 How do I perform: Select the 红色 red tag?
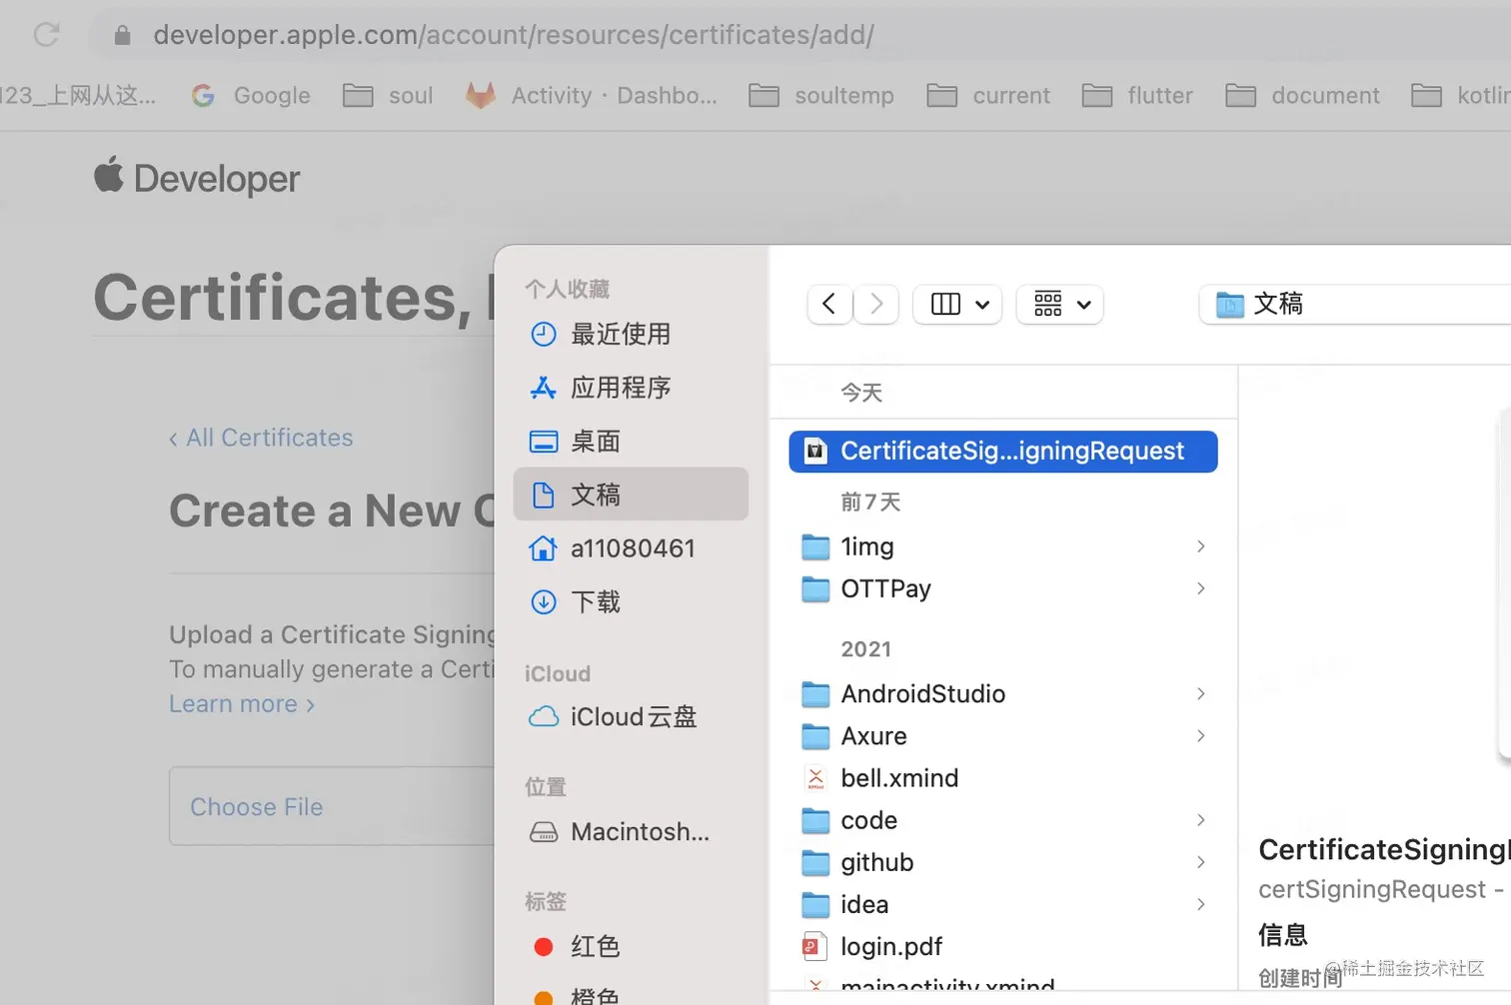631,946
